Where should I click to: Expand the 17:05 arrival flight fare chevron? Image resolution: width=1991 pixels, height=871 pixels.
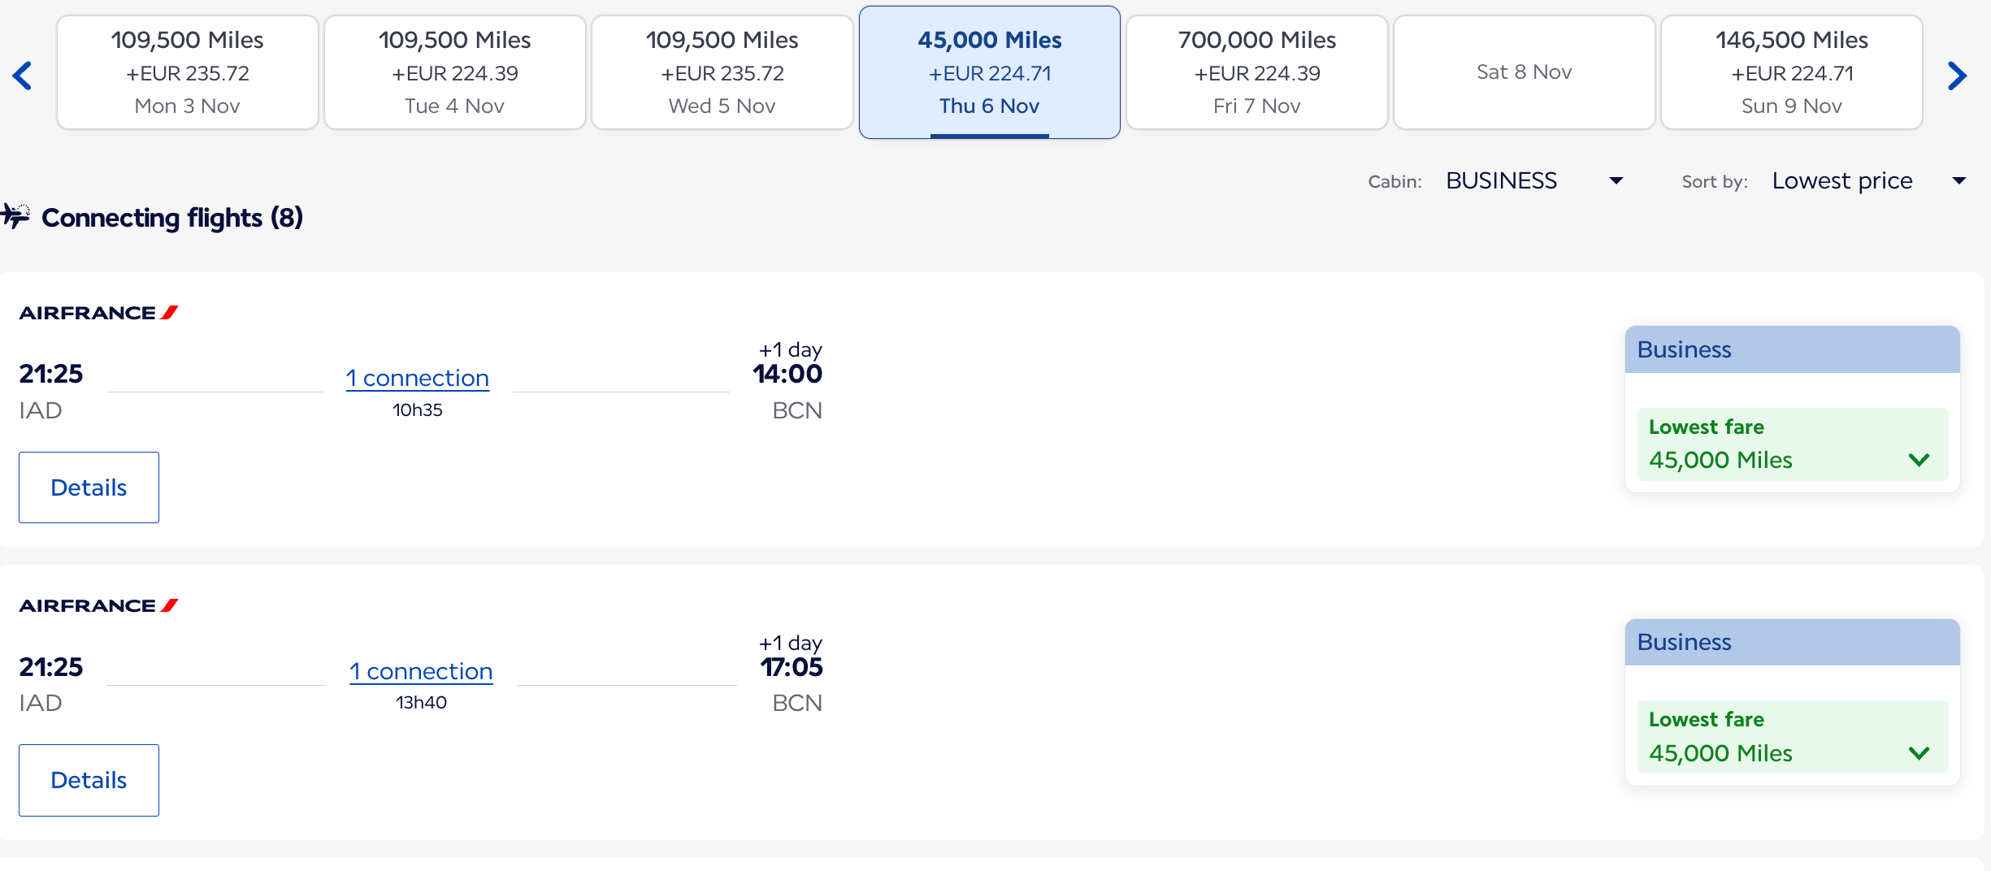coord(1919,753)
